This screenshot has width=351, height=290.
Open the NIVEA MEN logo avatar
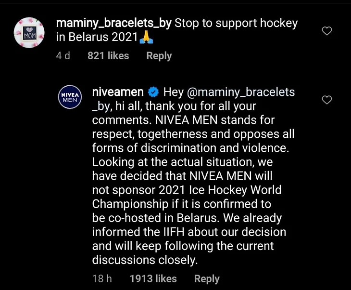tap(70, 98)
